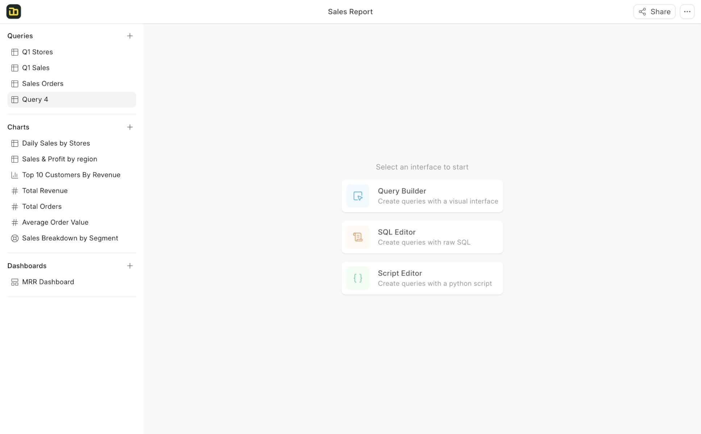701x434 pixels.
Task: Click the plus icon to add a dashboard
Action: click(x=130, y=265)
